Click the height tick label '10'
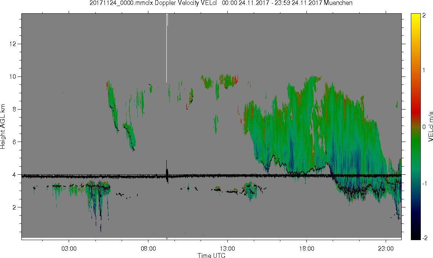The height and width of the screenshot is (258, 433). (13, 76)
